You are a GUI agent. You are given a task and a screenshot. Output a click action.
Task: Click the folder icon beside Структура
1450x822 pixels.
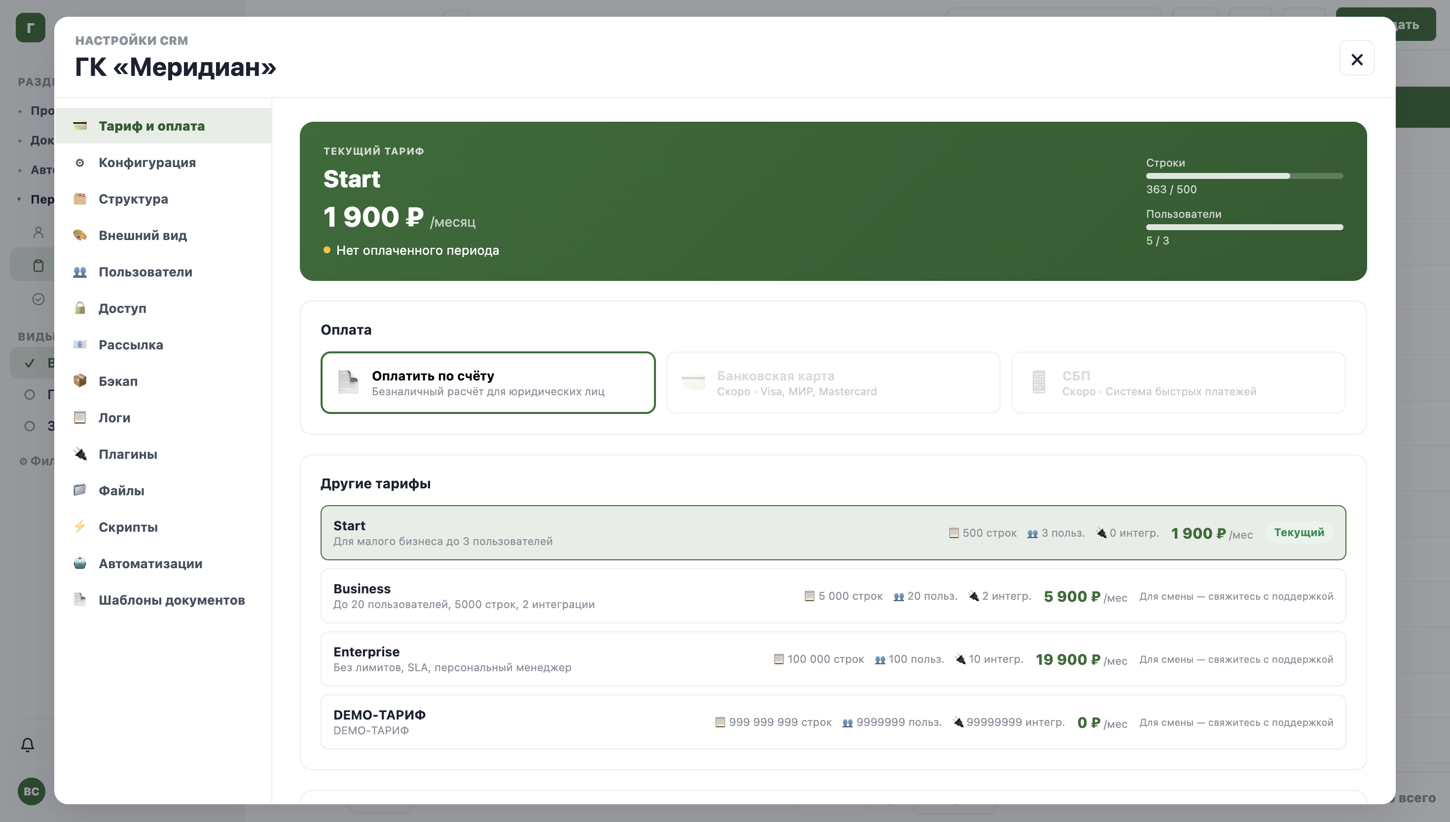coord(79,199)
